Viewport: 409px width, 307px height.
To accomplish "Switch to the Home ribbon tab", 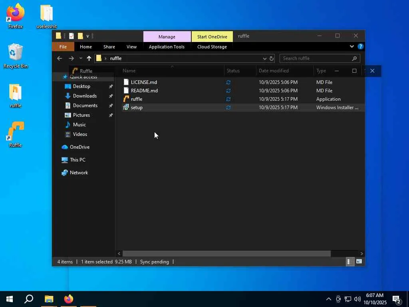I will click(x=86, y=47).
